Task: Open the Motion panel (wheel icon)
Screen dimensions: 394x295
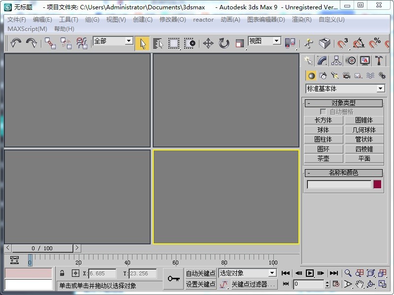Action: point(350,60)
